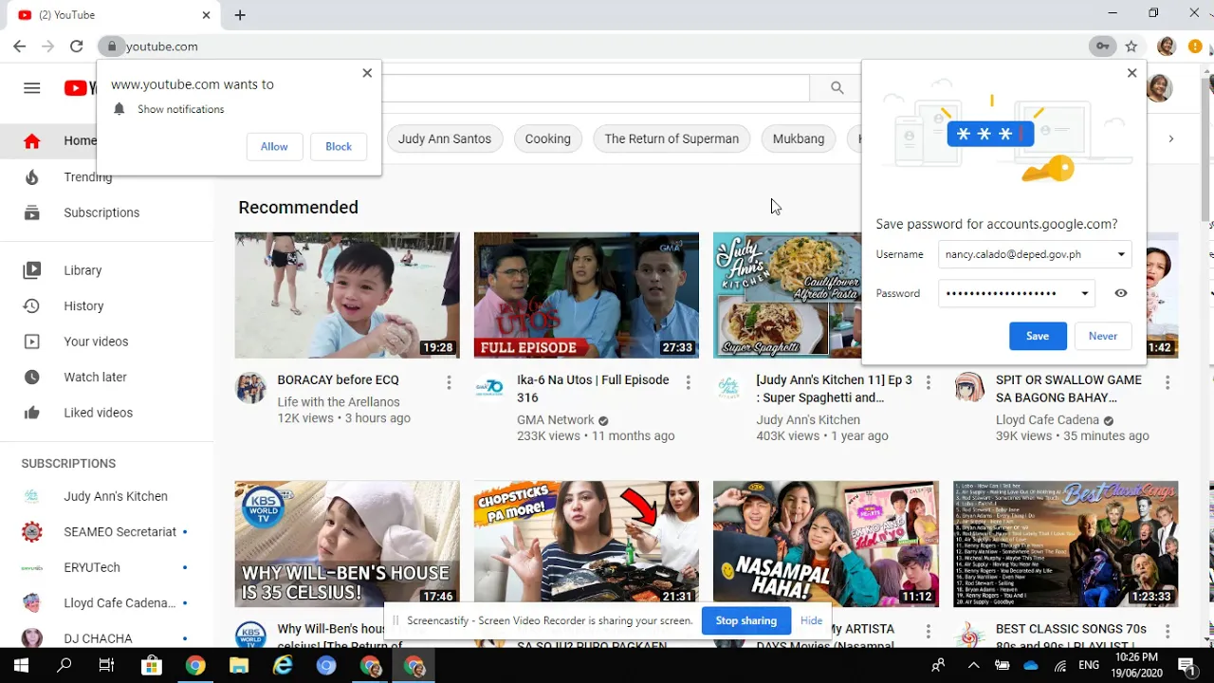Open Microsoft Store from taskbar
This screenshot has width=1214, height=683.
point(151,666)
